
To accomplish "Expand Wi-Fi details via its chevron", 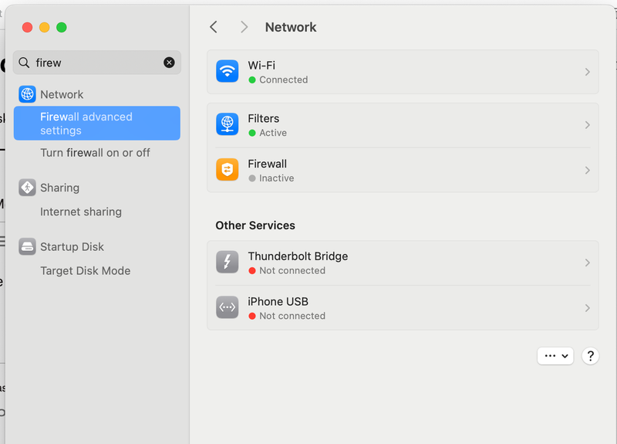I will (x=587, y=72).
